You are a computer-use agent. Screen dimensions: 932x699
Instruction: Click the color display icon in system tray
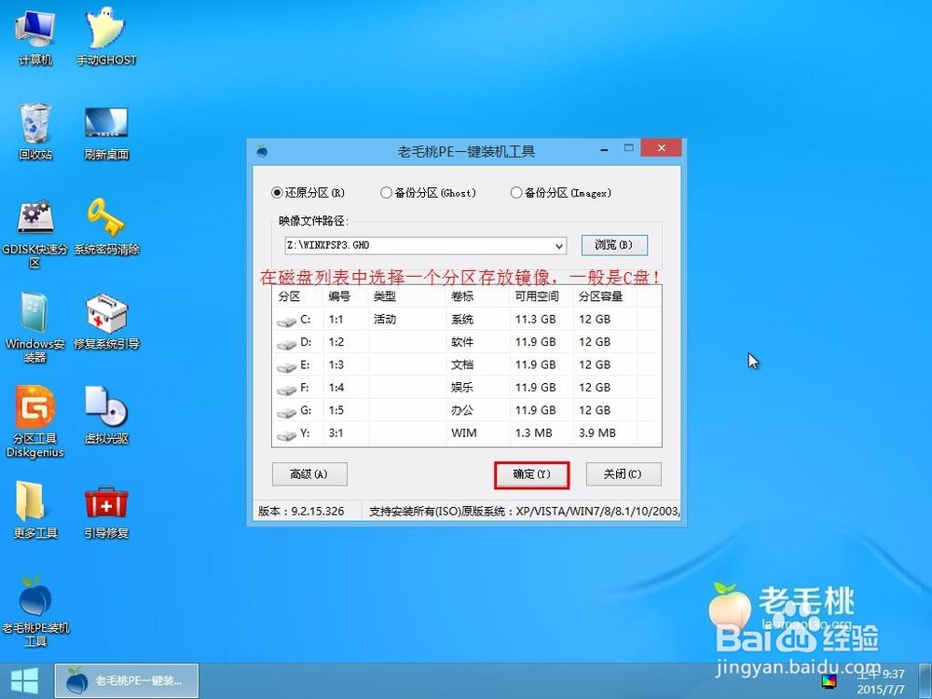(829, 680)
